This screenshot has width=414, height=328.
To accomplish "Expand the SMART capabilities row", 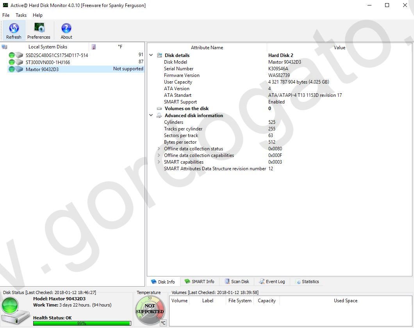I will [x=159, y=162].
